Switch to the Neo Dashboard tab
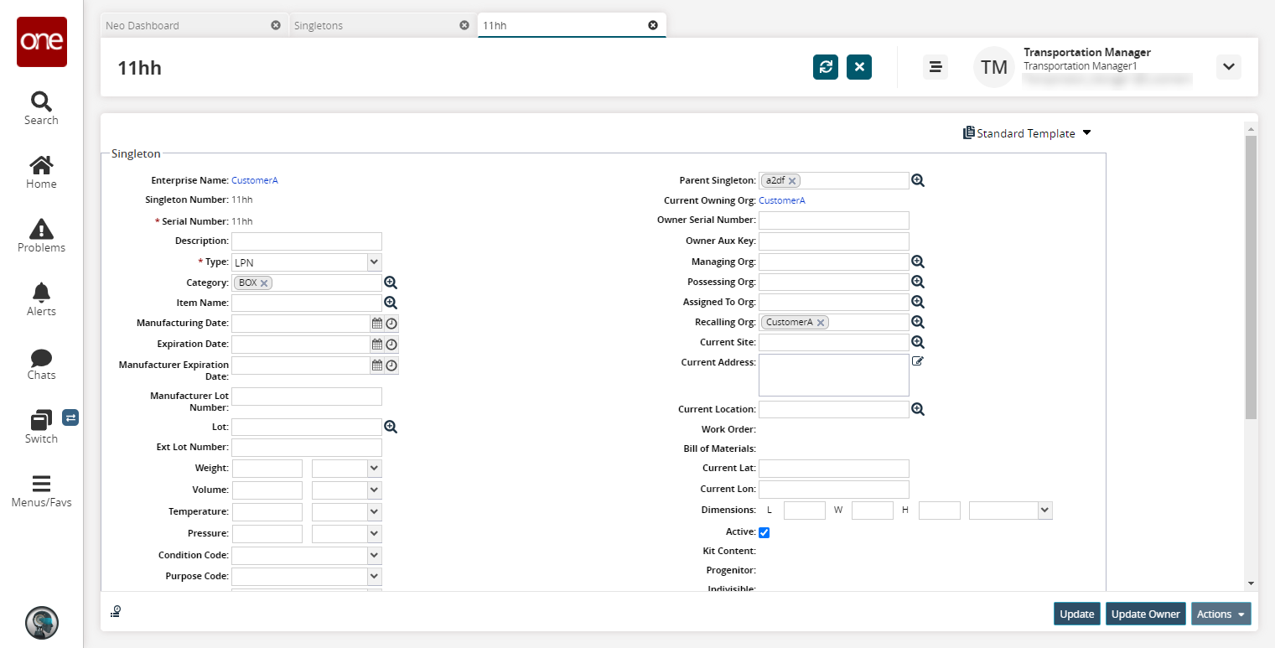The width and height of the screenshot is (1275, 648). pos(143,25)
